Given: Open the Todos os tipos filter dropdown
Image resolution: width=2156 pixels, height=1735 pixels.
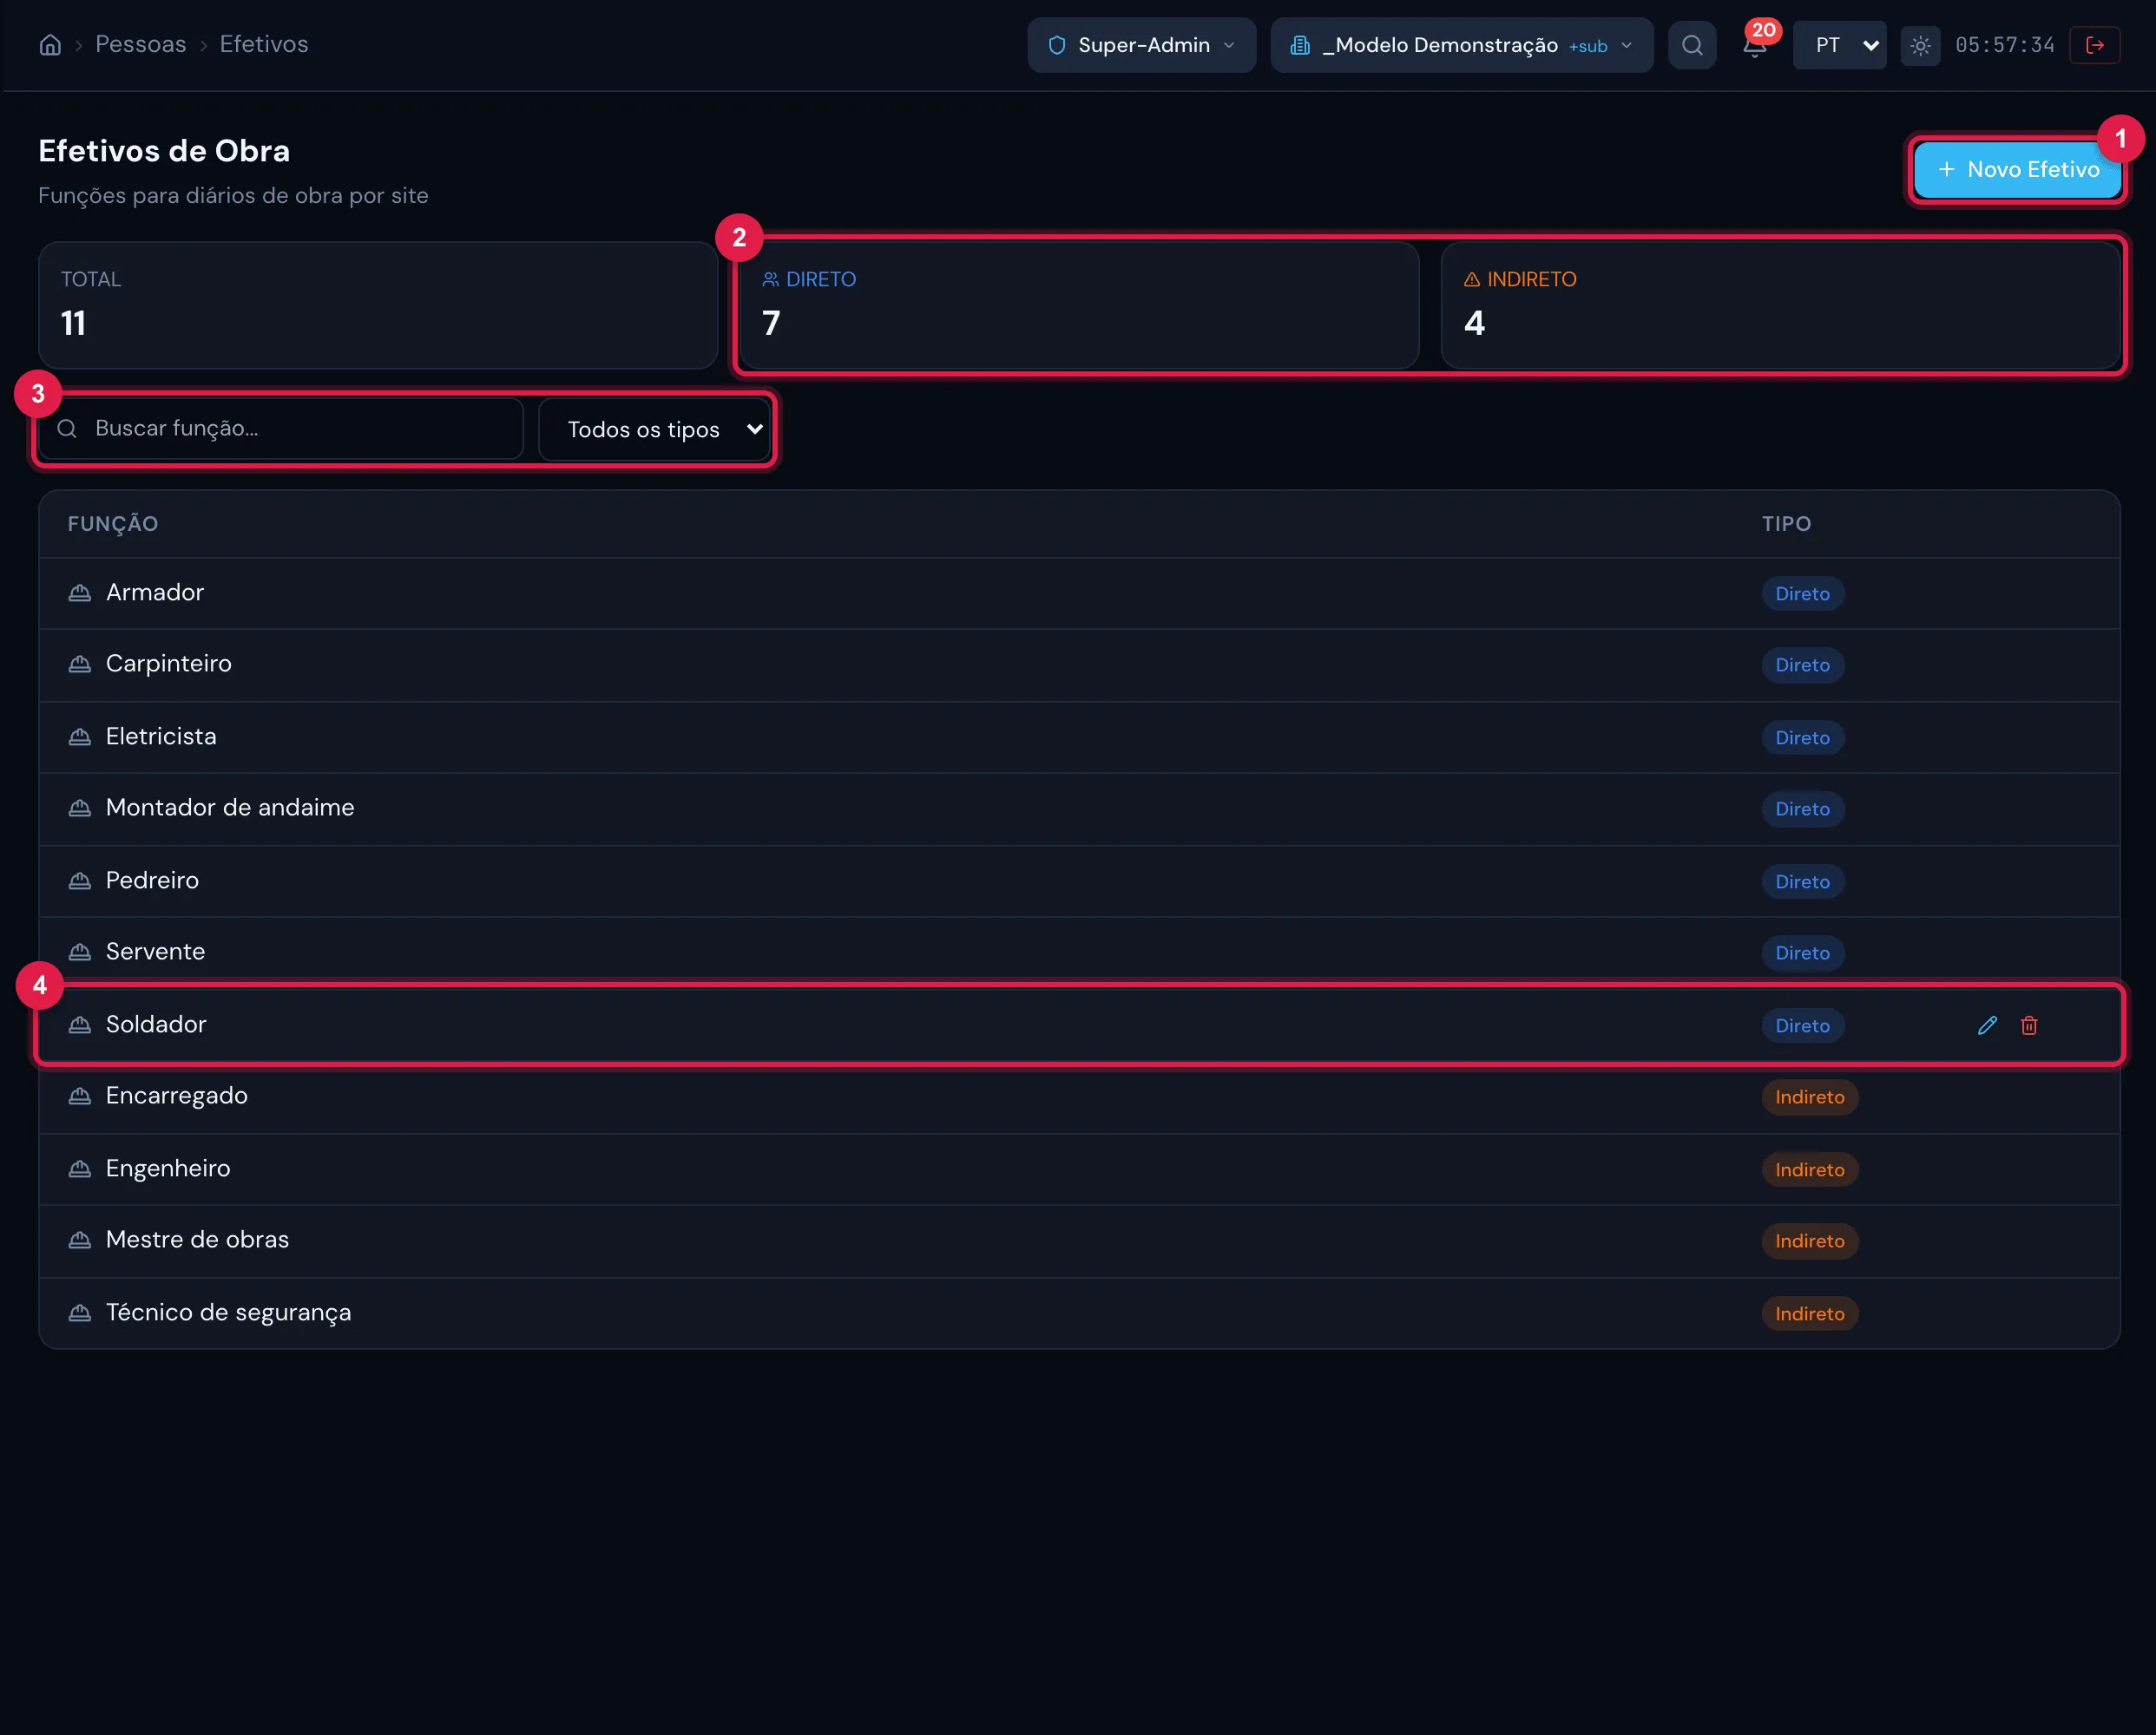Looking at the screenshot, I should 655,429.
